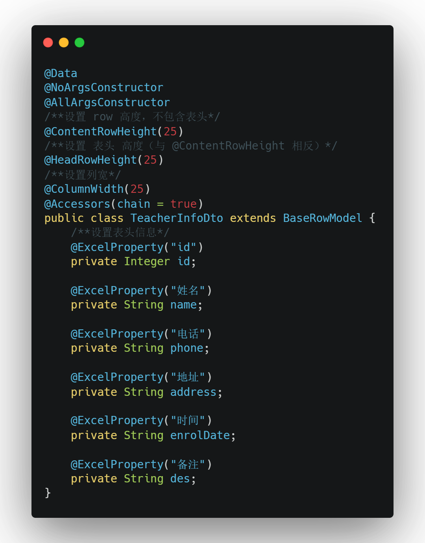Click the BaseRowModel superclass name
425x543 pixels.
click(x=322, y=218)
